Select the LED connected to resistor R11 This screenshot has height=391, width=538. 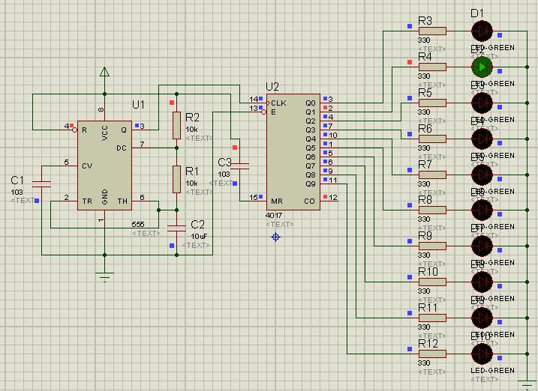pyautogui.click(x=482, y=318)
